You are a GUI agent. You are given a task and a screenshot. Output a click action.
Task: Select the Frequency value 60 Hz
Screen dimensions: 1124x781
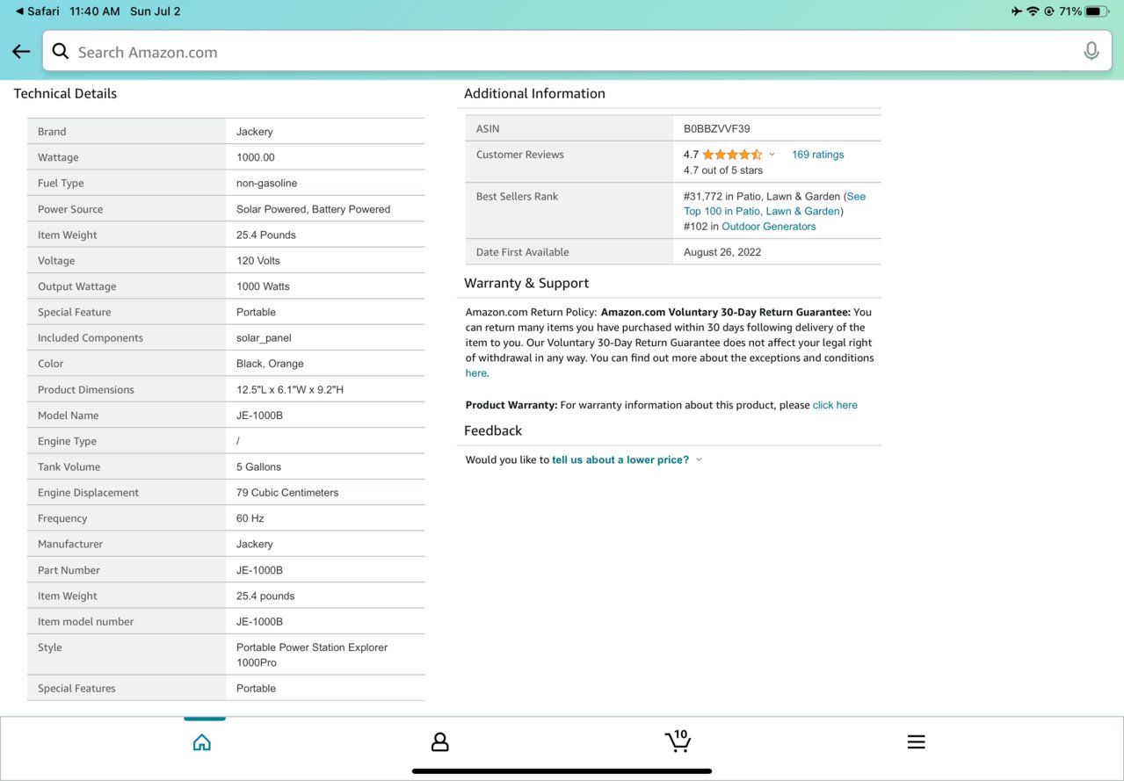250,518
